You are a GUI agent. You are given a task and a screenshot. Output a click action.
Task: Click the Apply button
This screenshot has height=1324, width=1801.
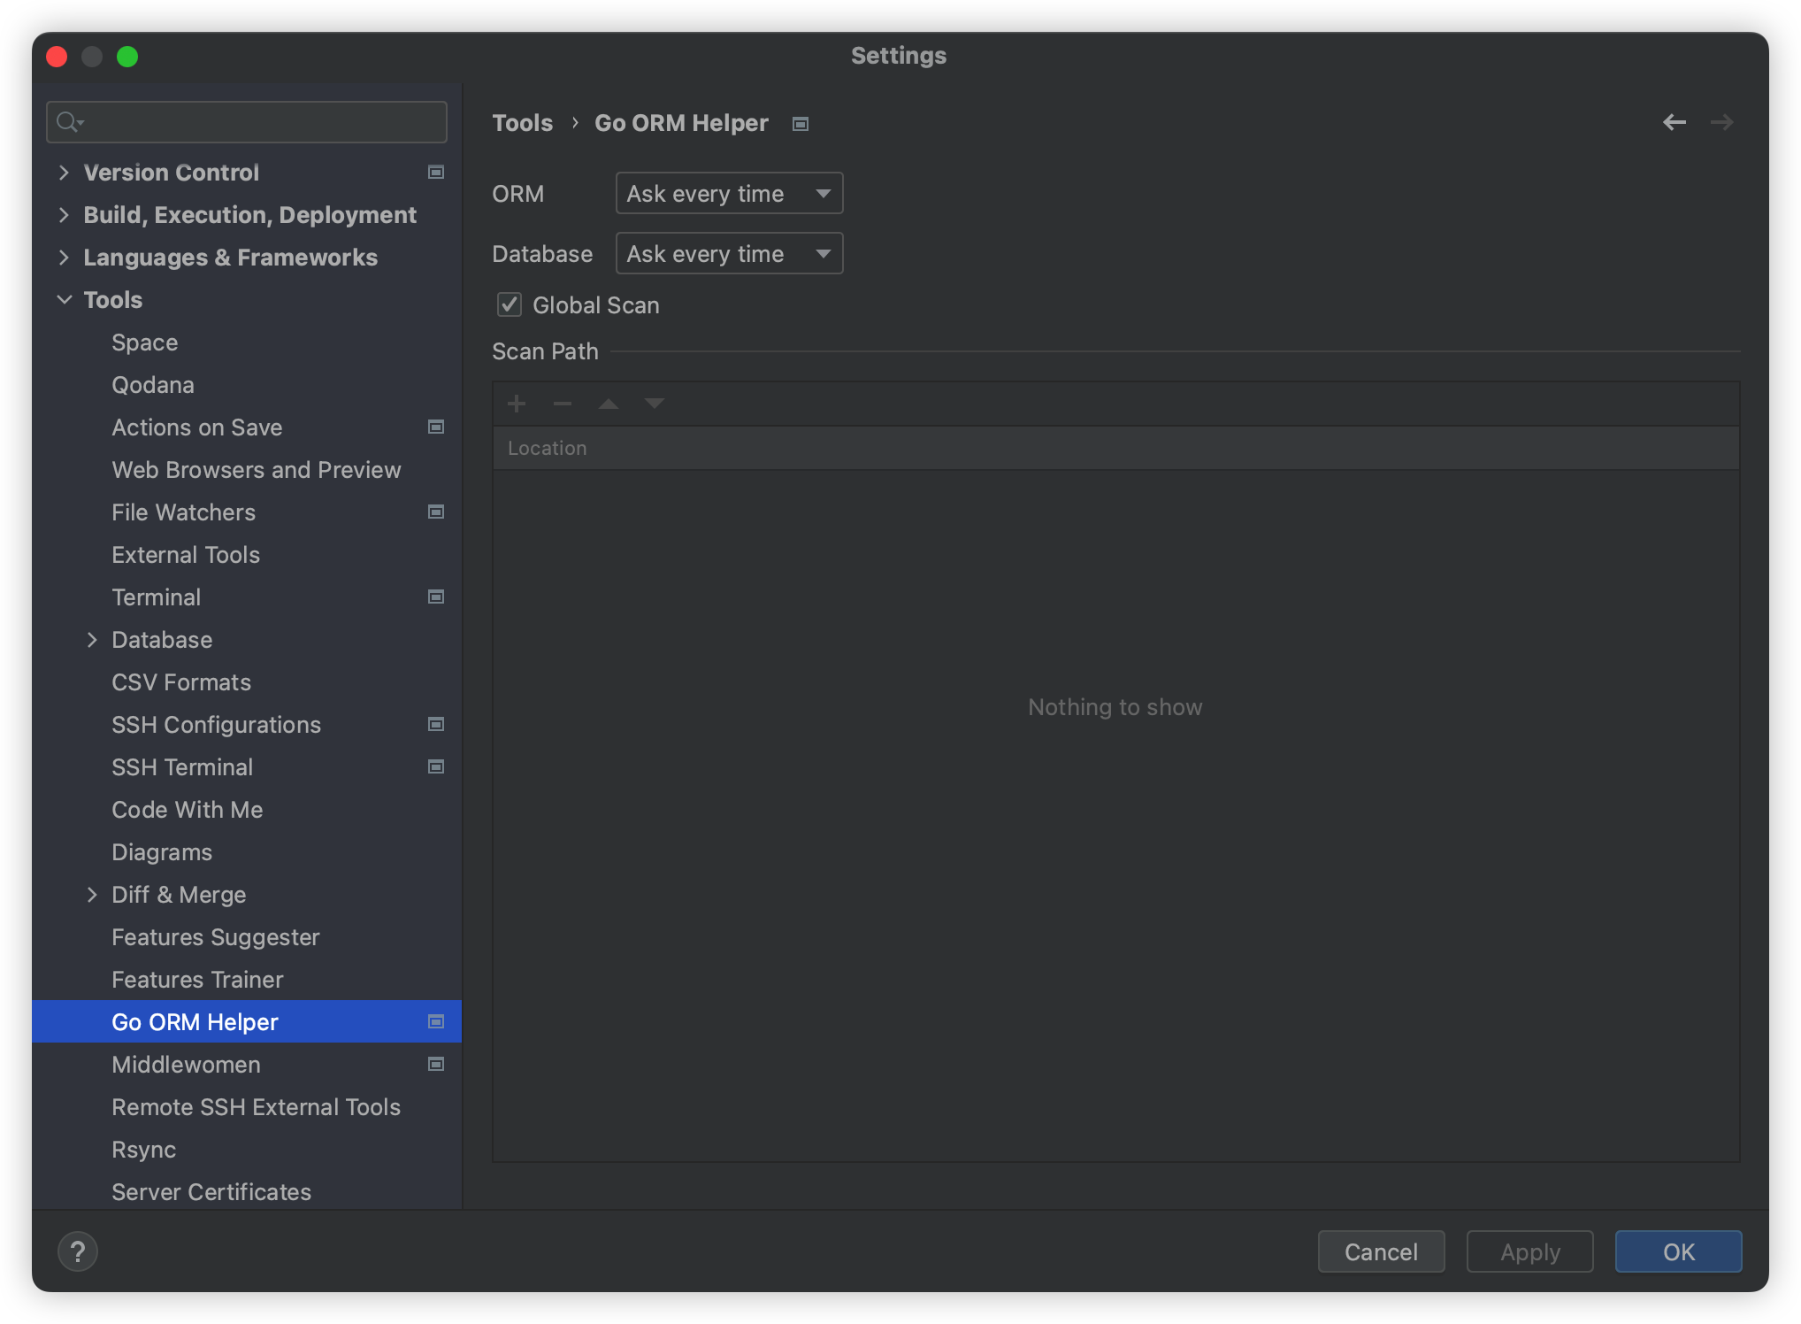pyautogui.click(x=1529, y=1251)
